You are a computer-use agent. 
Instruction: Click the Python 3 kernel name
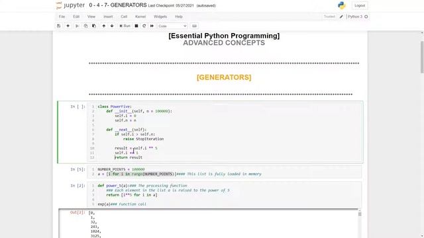[x=355, y=17]
